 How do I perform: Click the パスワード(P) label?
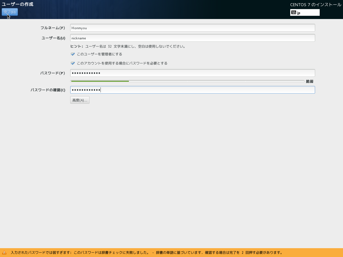(53, 73)
